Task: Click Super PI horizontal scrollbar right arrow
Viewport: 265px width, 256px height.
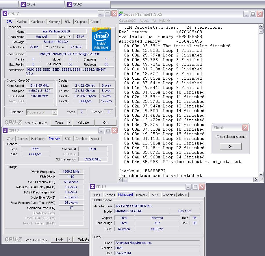Action: click(x=256, y=180)
